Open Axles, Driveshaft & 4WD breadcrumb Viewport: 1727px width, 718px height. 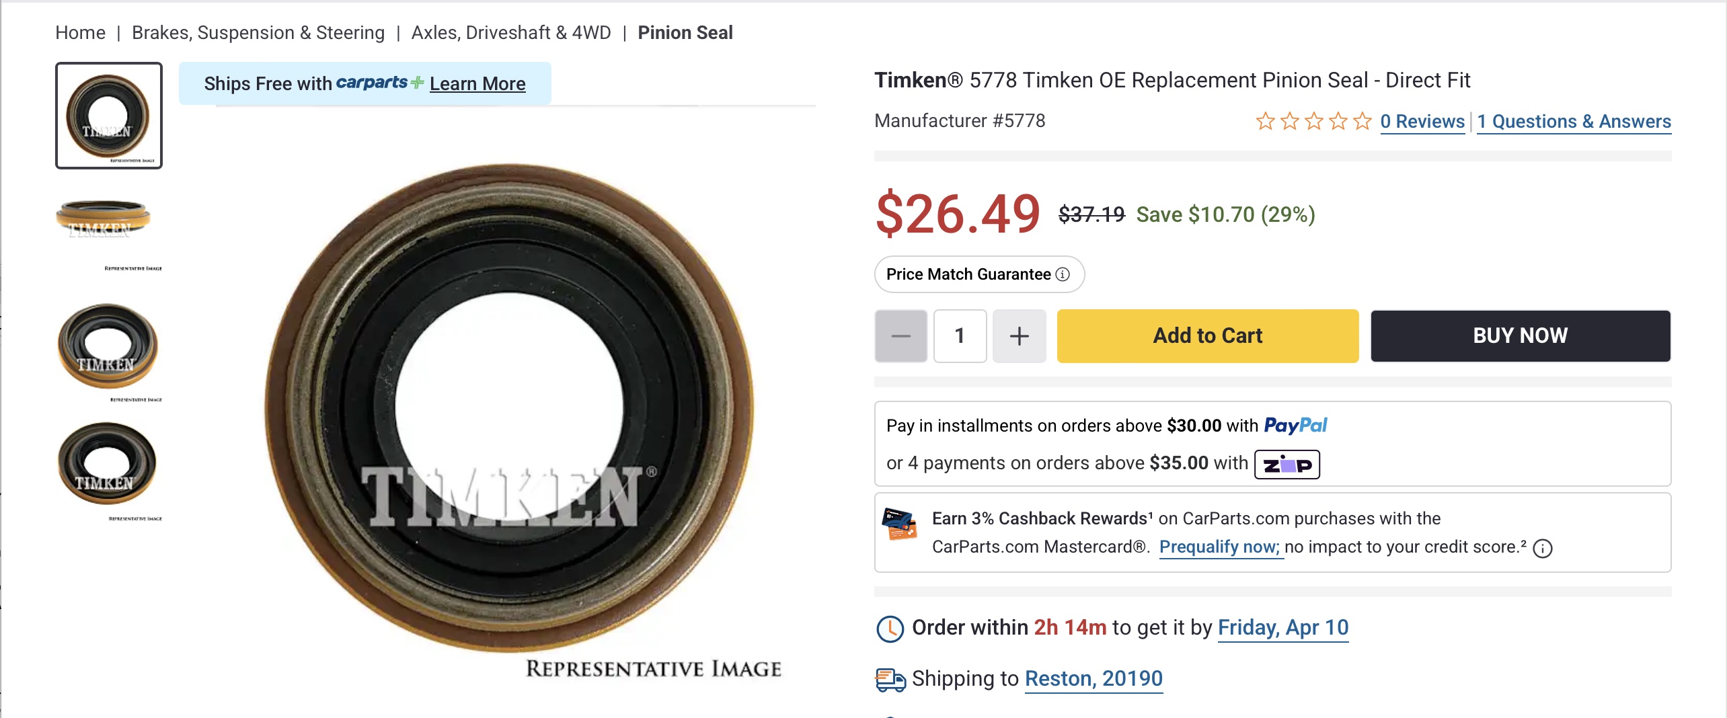click(511, 32)
